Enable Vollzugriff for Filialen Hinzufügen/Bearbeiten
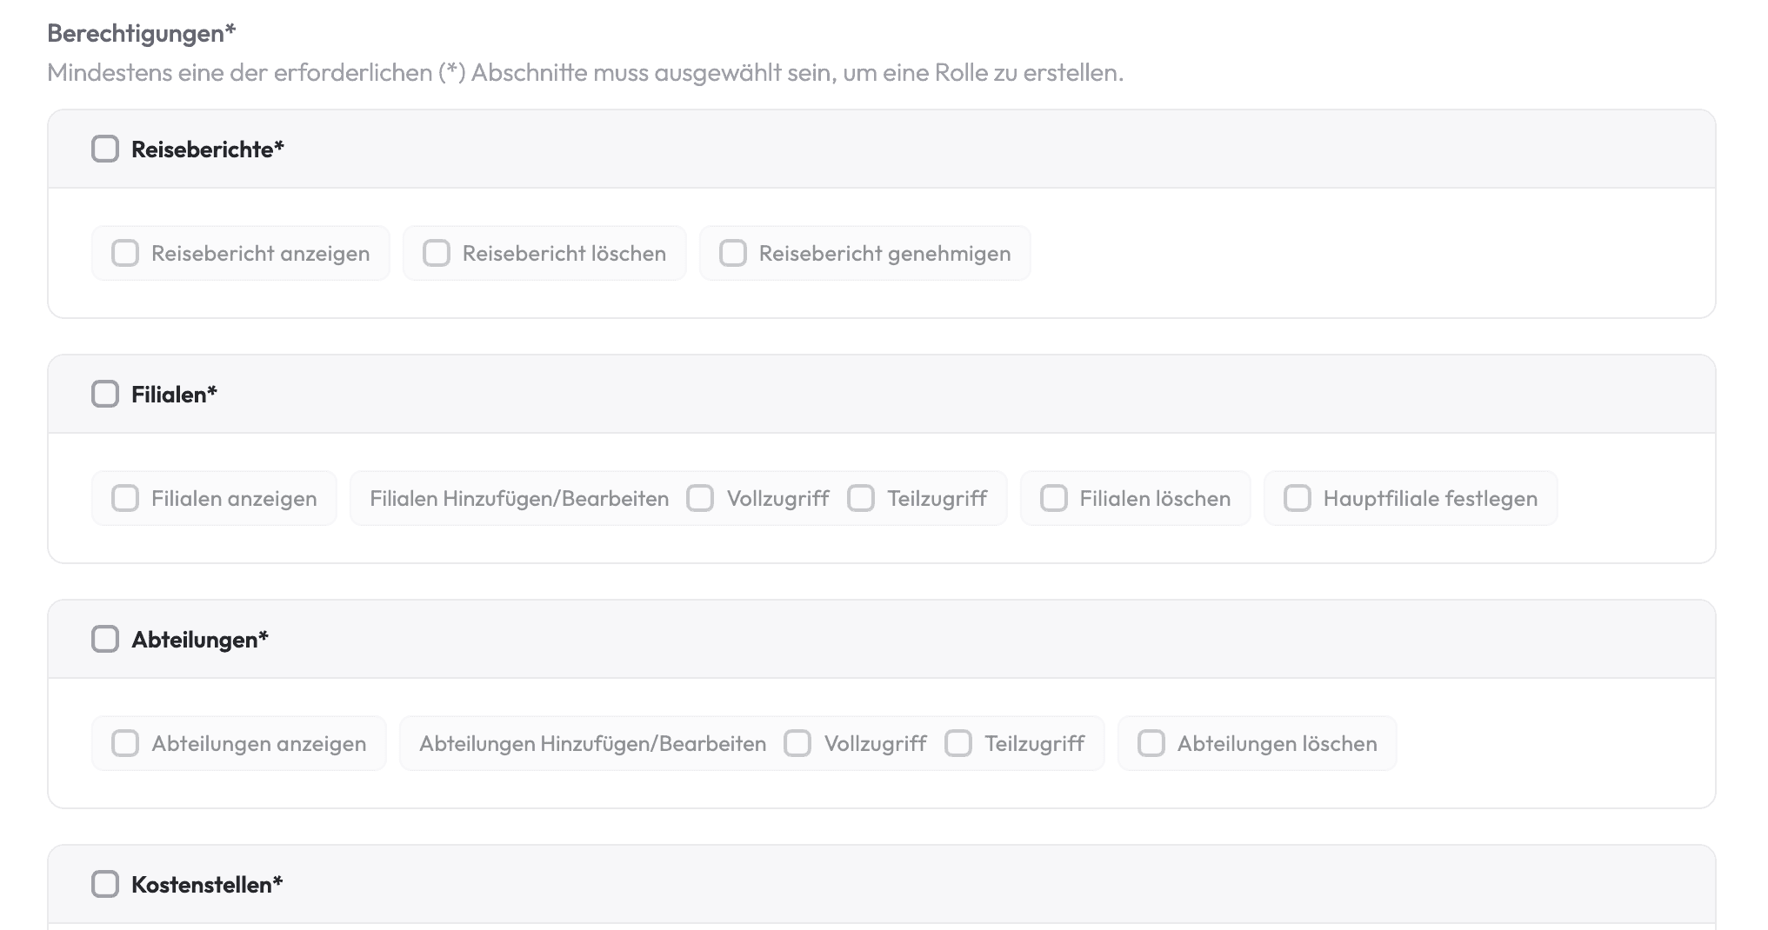The height and width of the screenshot is (930, 1768). pos(700,498)
